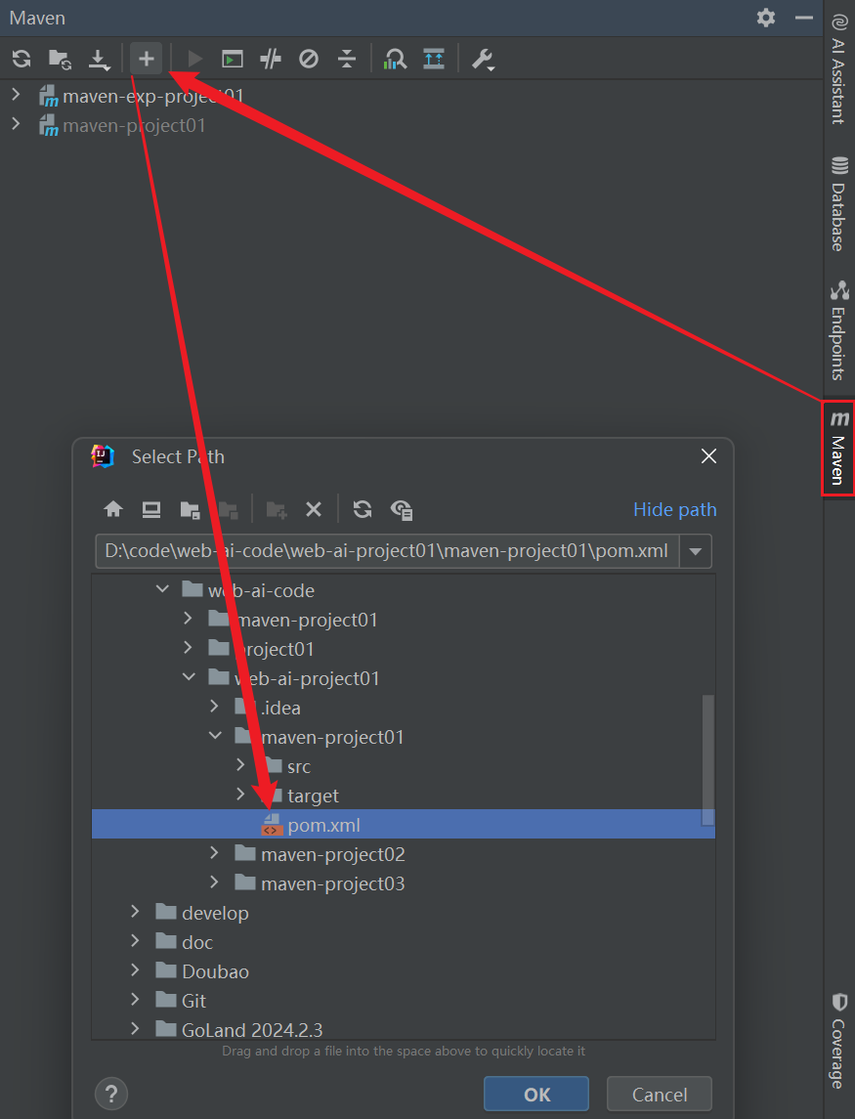Viewport: 855px width, 1119px height.
Task: Open Execute Maven Goal icon
Action: [x=232, y=59]
